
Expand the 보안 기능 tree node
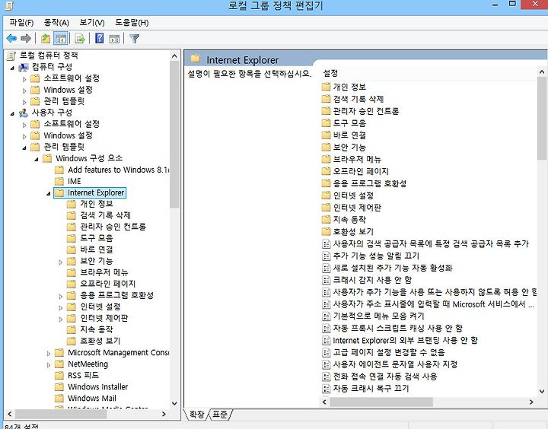[60, 262]
